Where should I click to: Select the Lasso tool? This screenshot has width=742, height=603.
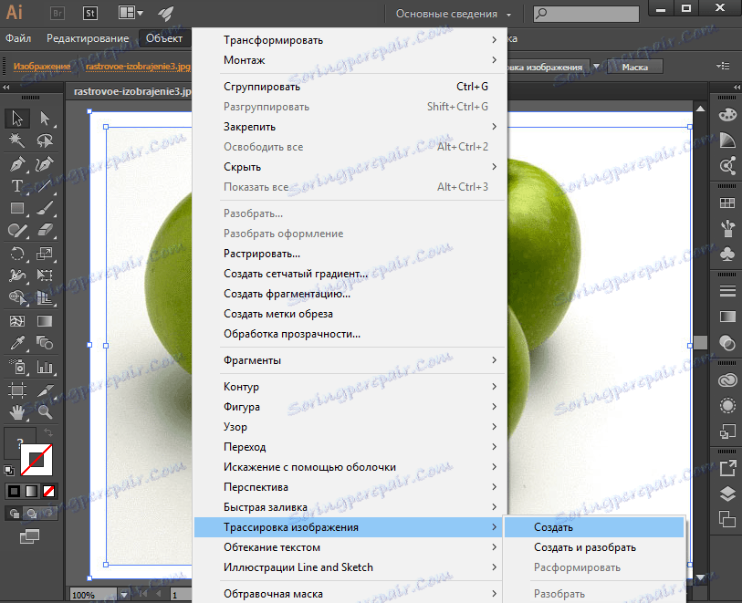pyautogui.click(x=45, y=140)
